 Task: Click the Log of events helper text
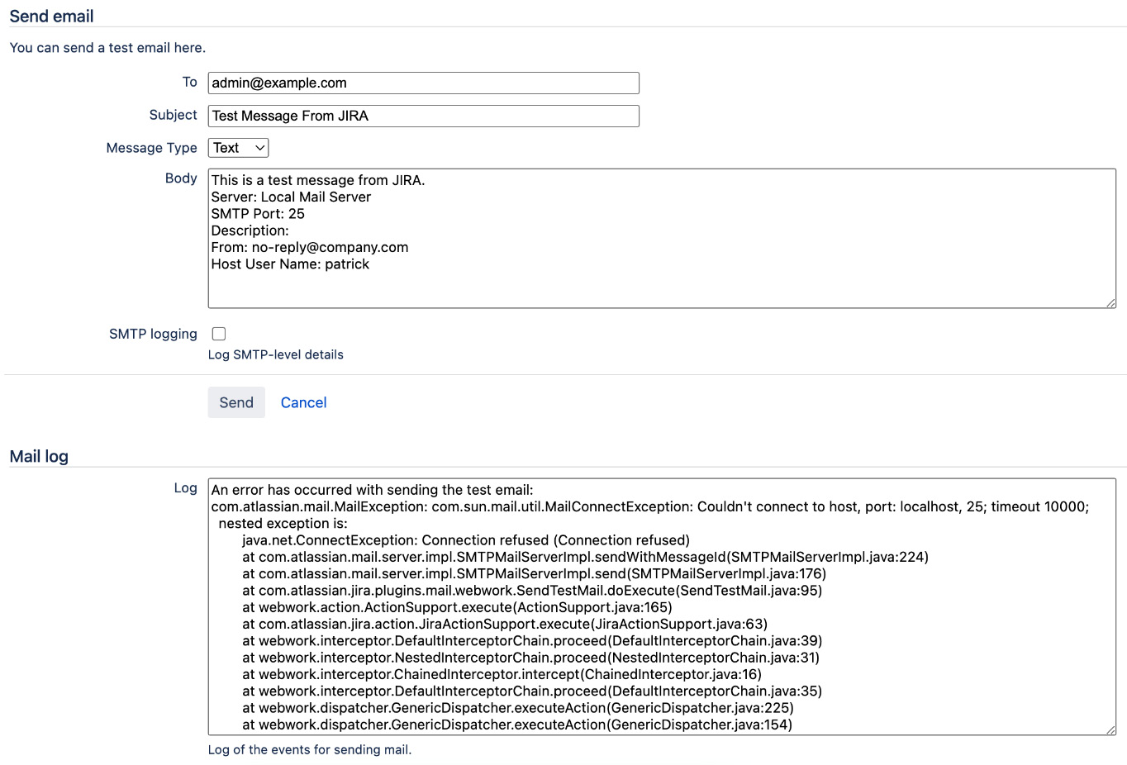point(309,749)
